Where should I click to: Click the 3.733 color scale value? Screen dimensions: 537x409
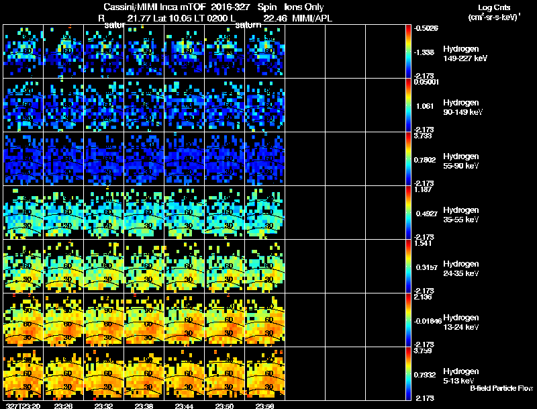[x=423, y=136]
